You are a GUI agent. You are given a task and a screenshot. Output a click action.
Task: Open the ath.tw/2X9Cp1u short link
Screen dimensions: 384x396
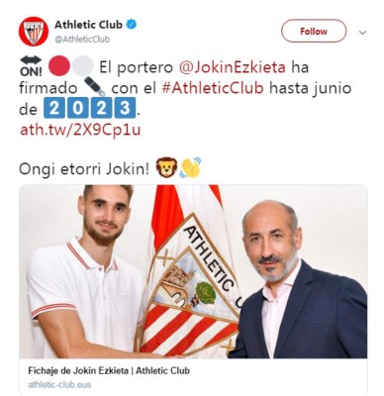(x=80, y=130)
